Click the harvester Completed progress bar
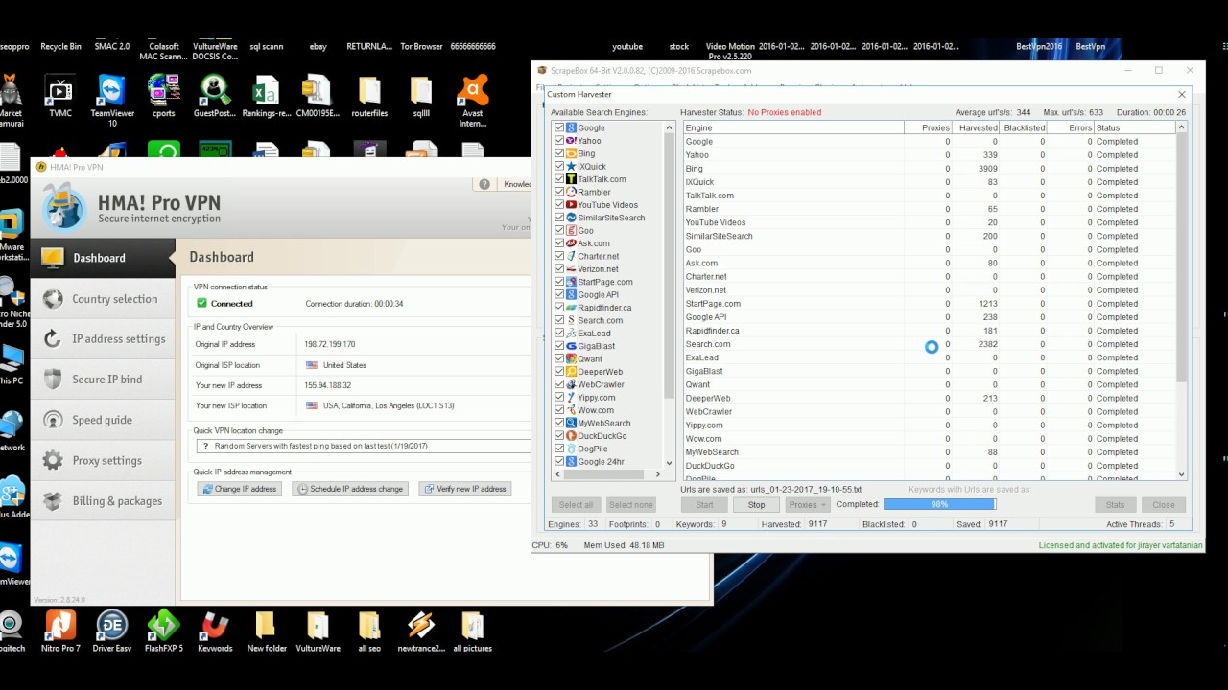This screenshot has width=1228, height=690. (x=939, y=504)
